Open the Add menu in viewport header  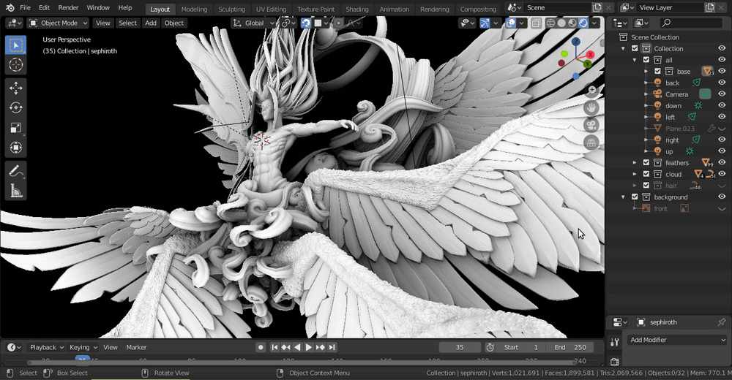pyautogui.click(x=150, y=23)
